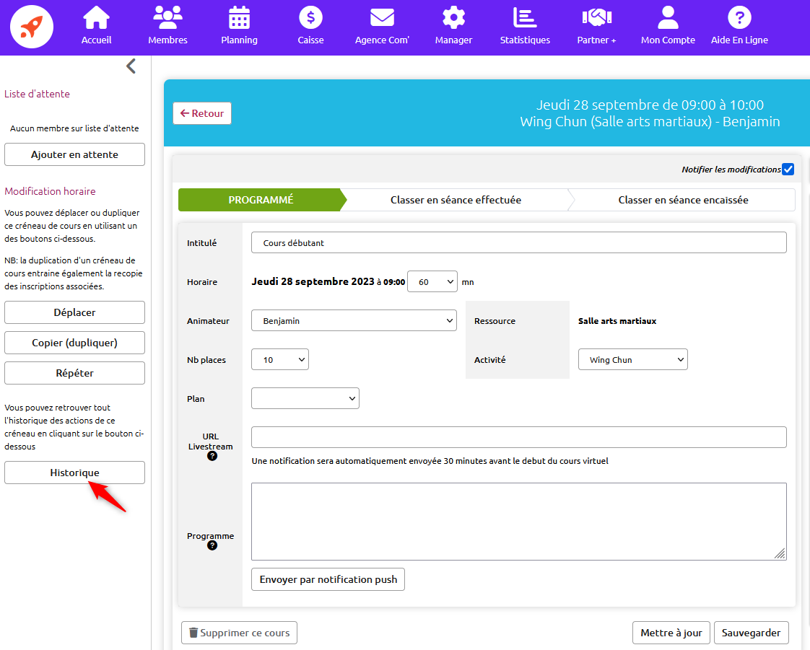Open the Activité dropdown showing Wing Chun
Image resolution: width=810 pixels, height=650 pixels.
pyautogui.click(x=633, y=360)
